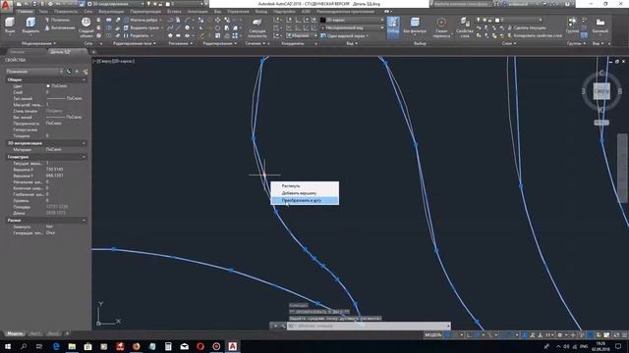
Task: Expand the Draw (Рисование) panel flyout
Action: coord(181,43)
